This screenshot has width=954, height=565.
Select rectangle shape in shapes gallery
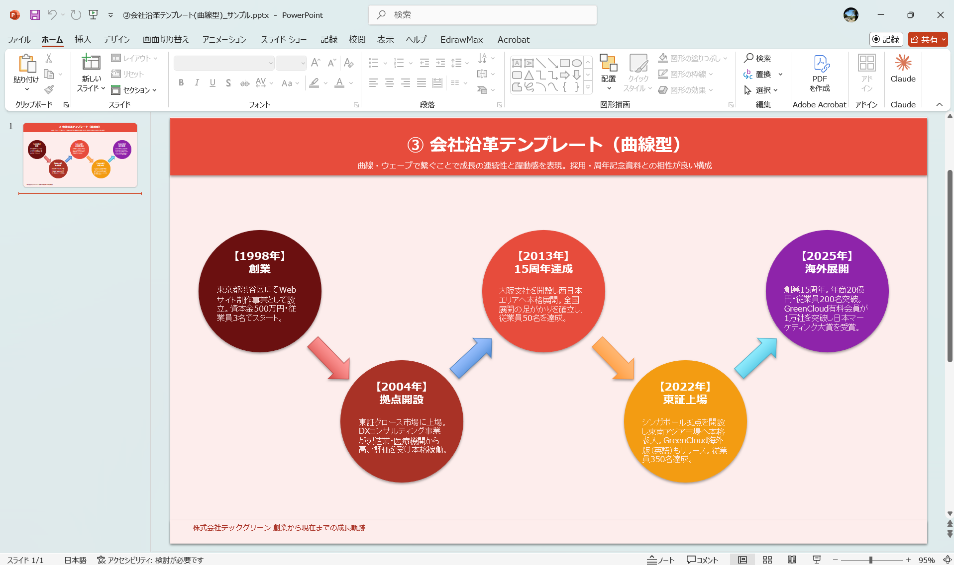pyautogui.click(x=565, y=63)
